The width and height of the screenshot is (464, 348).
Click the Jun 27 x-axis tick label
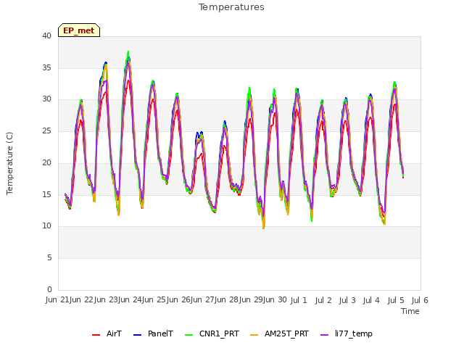coord(203,300)
